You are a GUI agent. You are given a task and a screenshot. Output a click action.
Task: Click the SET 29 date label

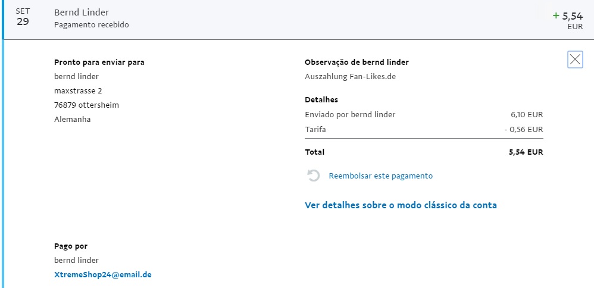click(x=23, y=17)
